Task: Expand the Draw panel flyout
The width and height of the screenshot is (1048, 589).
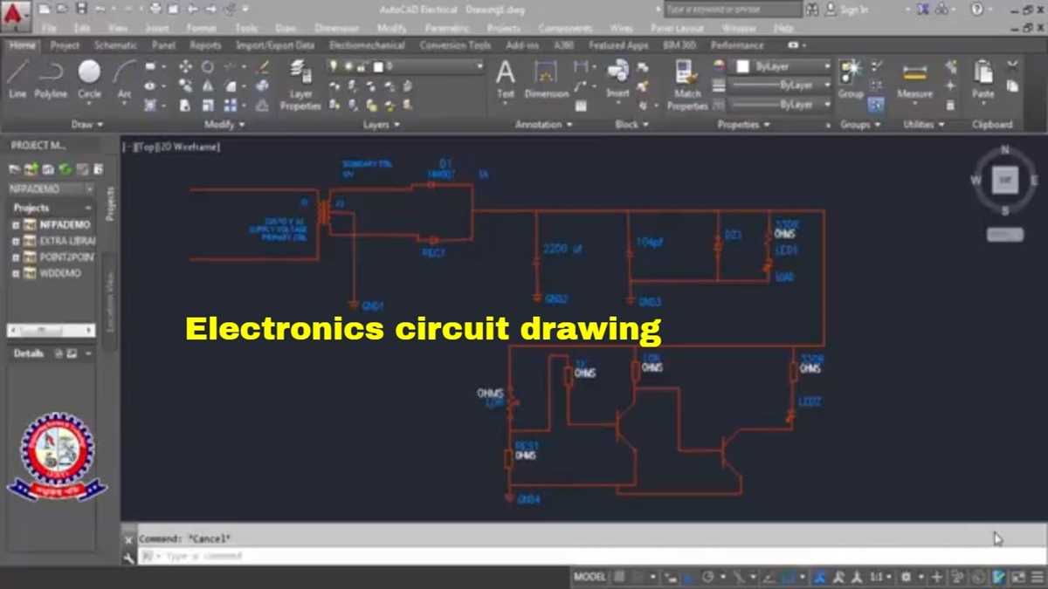Action: tap(87, 125)
